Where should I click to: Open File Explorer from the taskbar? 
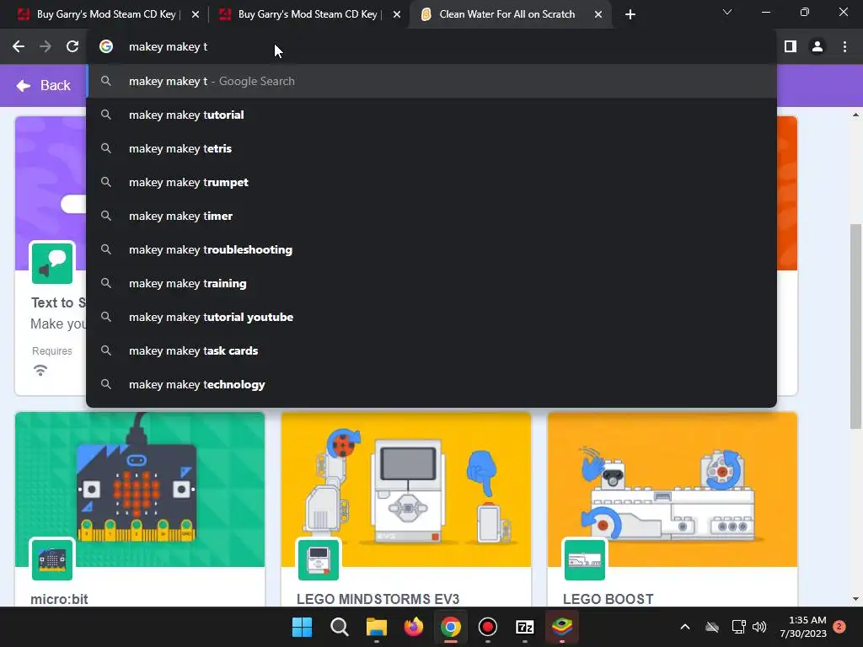[377, 627]
